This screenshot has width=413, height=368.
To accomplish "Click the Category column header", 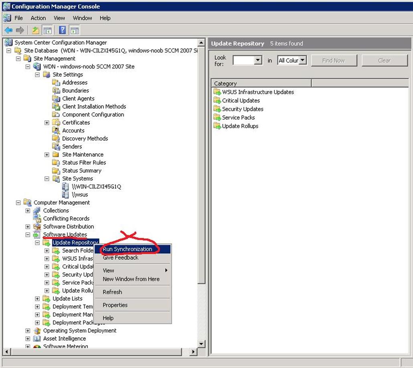I will click(261, 83).
